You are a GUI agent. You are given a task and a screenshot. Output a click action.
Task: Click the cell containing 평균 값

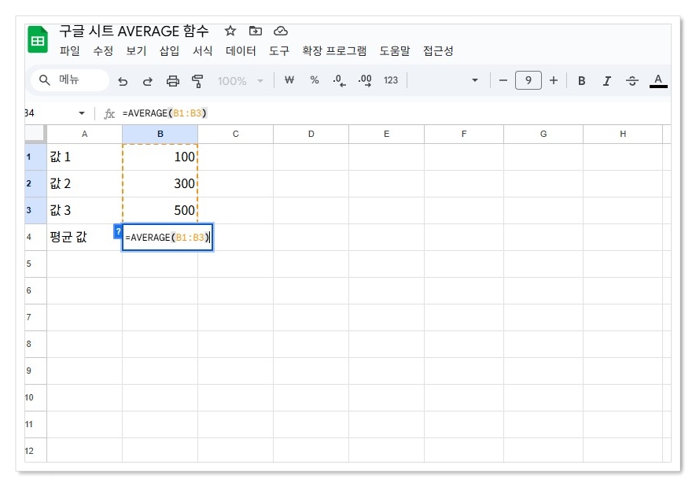(x=84, y=237)
